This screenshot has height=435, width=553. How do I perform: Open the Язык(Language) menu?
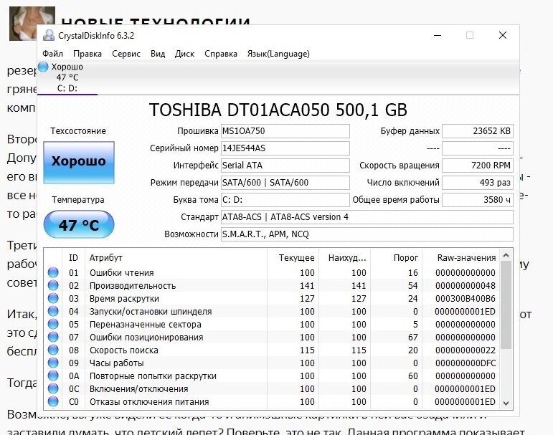click(x=278, y=54)
